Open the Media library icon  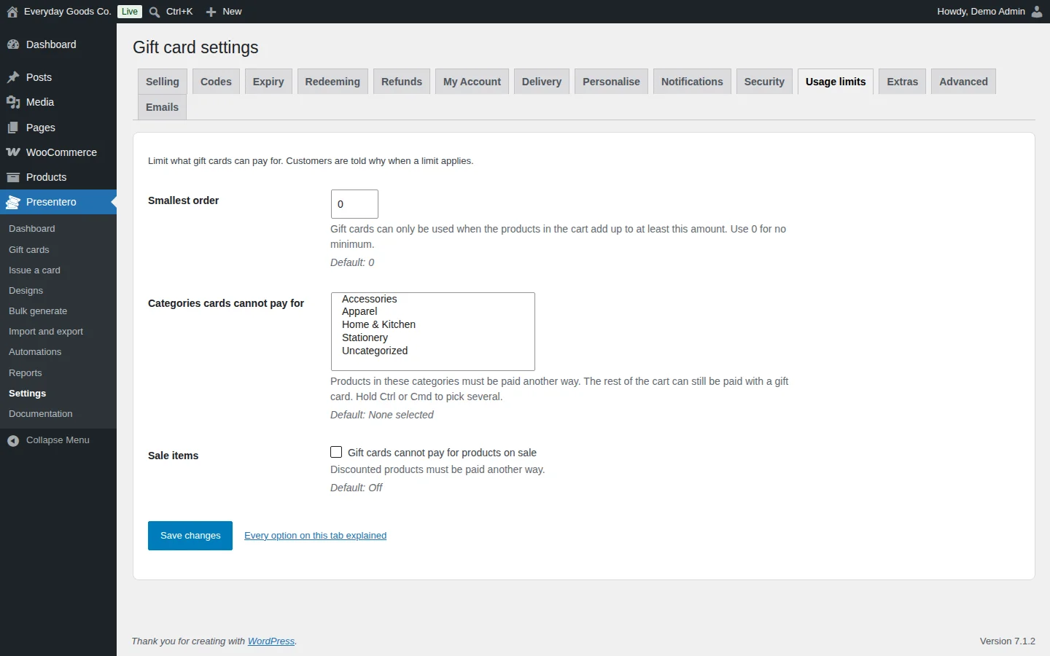tap(13, 102)
